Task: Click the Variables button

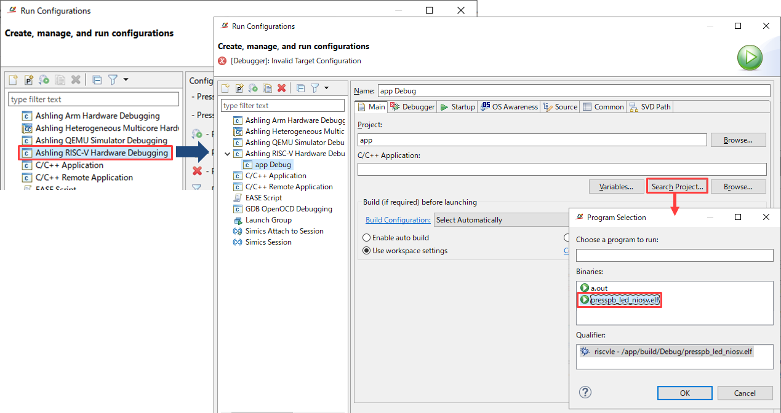Action: pyautogui.click(x=616, y=187)
